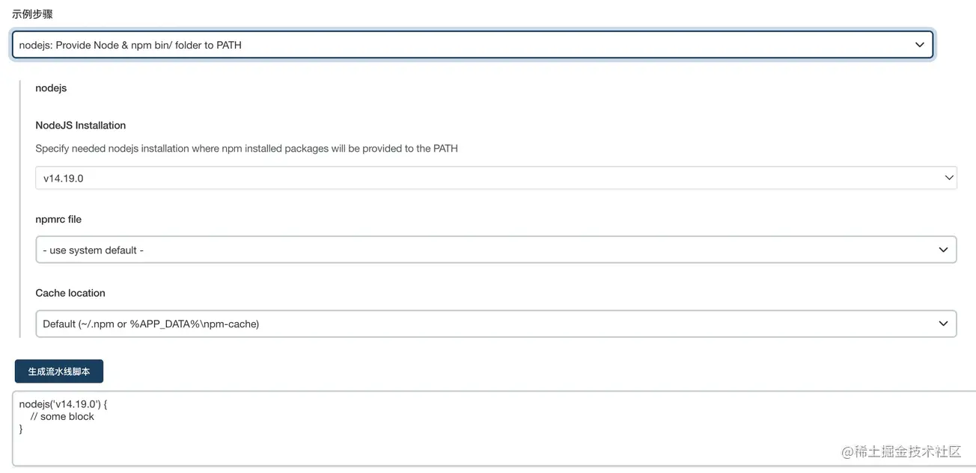Open the '- use system default -' npmrc dropdown

click(496, 250)
